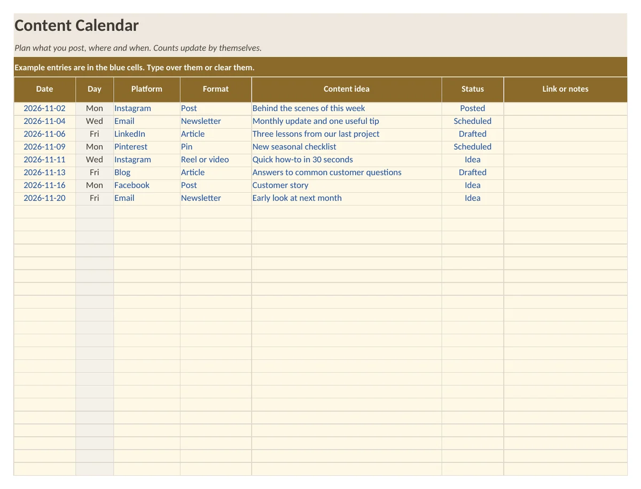The width and height of the screenshot is (641, 489).
Task: Select Instagram platform cell for 2026-11-02
Action: (x=147, y=108)
